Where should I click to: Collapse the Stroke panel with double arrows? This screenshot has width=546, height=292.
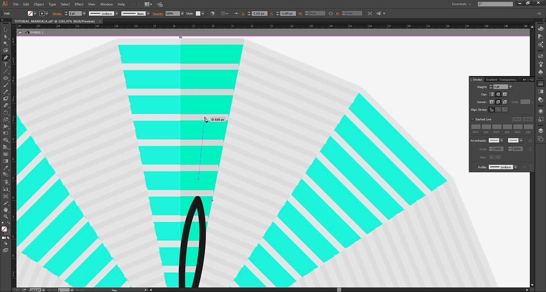(524, 79)
